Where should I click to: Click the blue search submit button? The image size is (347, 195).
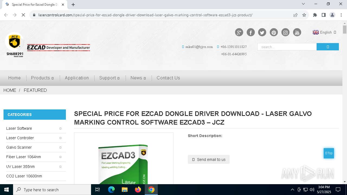click(327, 47)
